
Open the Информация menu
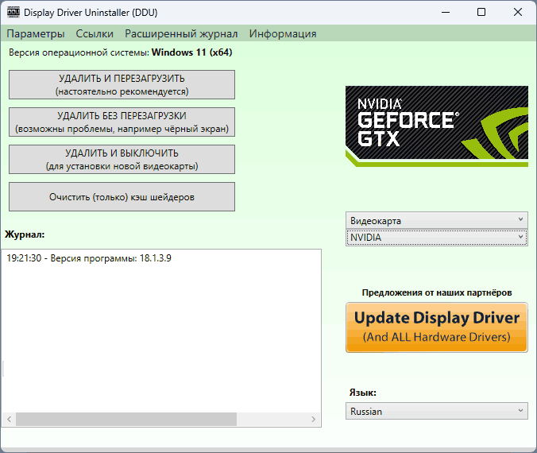point(283,33)
